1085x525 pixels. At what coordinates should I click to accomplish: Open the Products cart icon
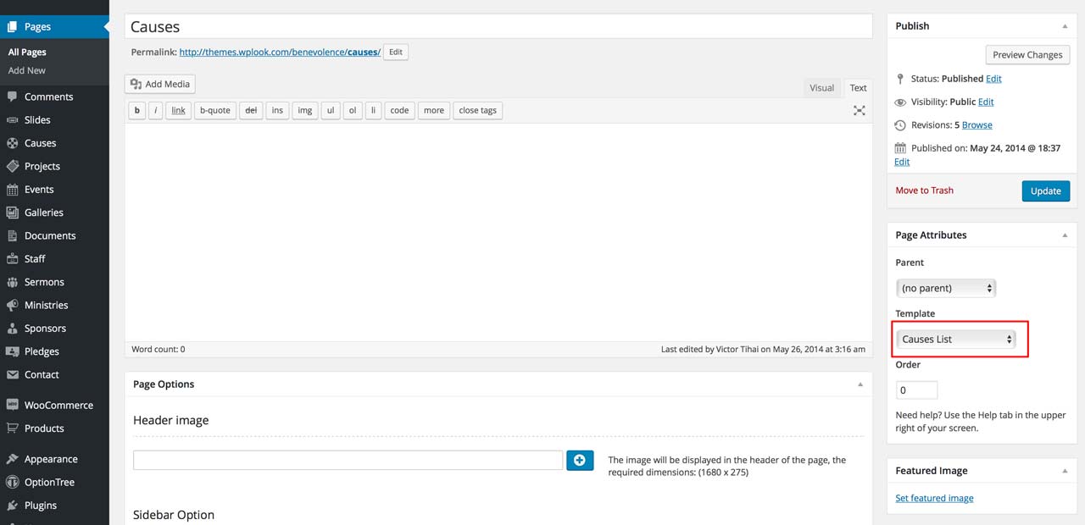coord(12,428)
